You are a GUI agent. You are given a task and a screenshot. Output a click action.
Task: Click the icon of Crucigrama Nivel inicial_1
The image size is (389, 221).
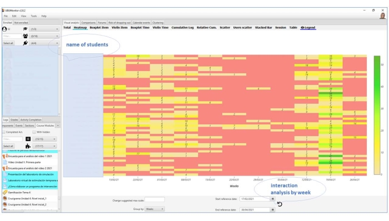click(4, 198)
